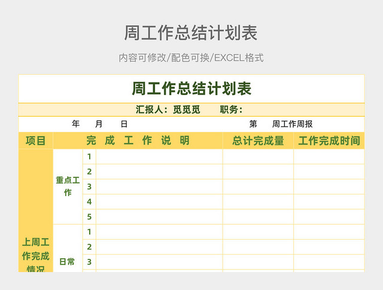Viewport: 383px width, 290px height.
Task: Click number 1 in 日常 rows
Action: pos(89,231)
